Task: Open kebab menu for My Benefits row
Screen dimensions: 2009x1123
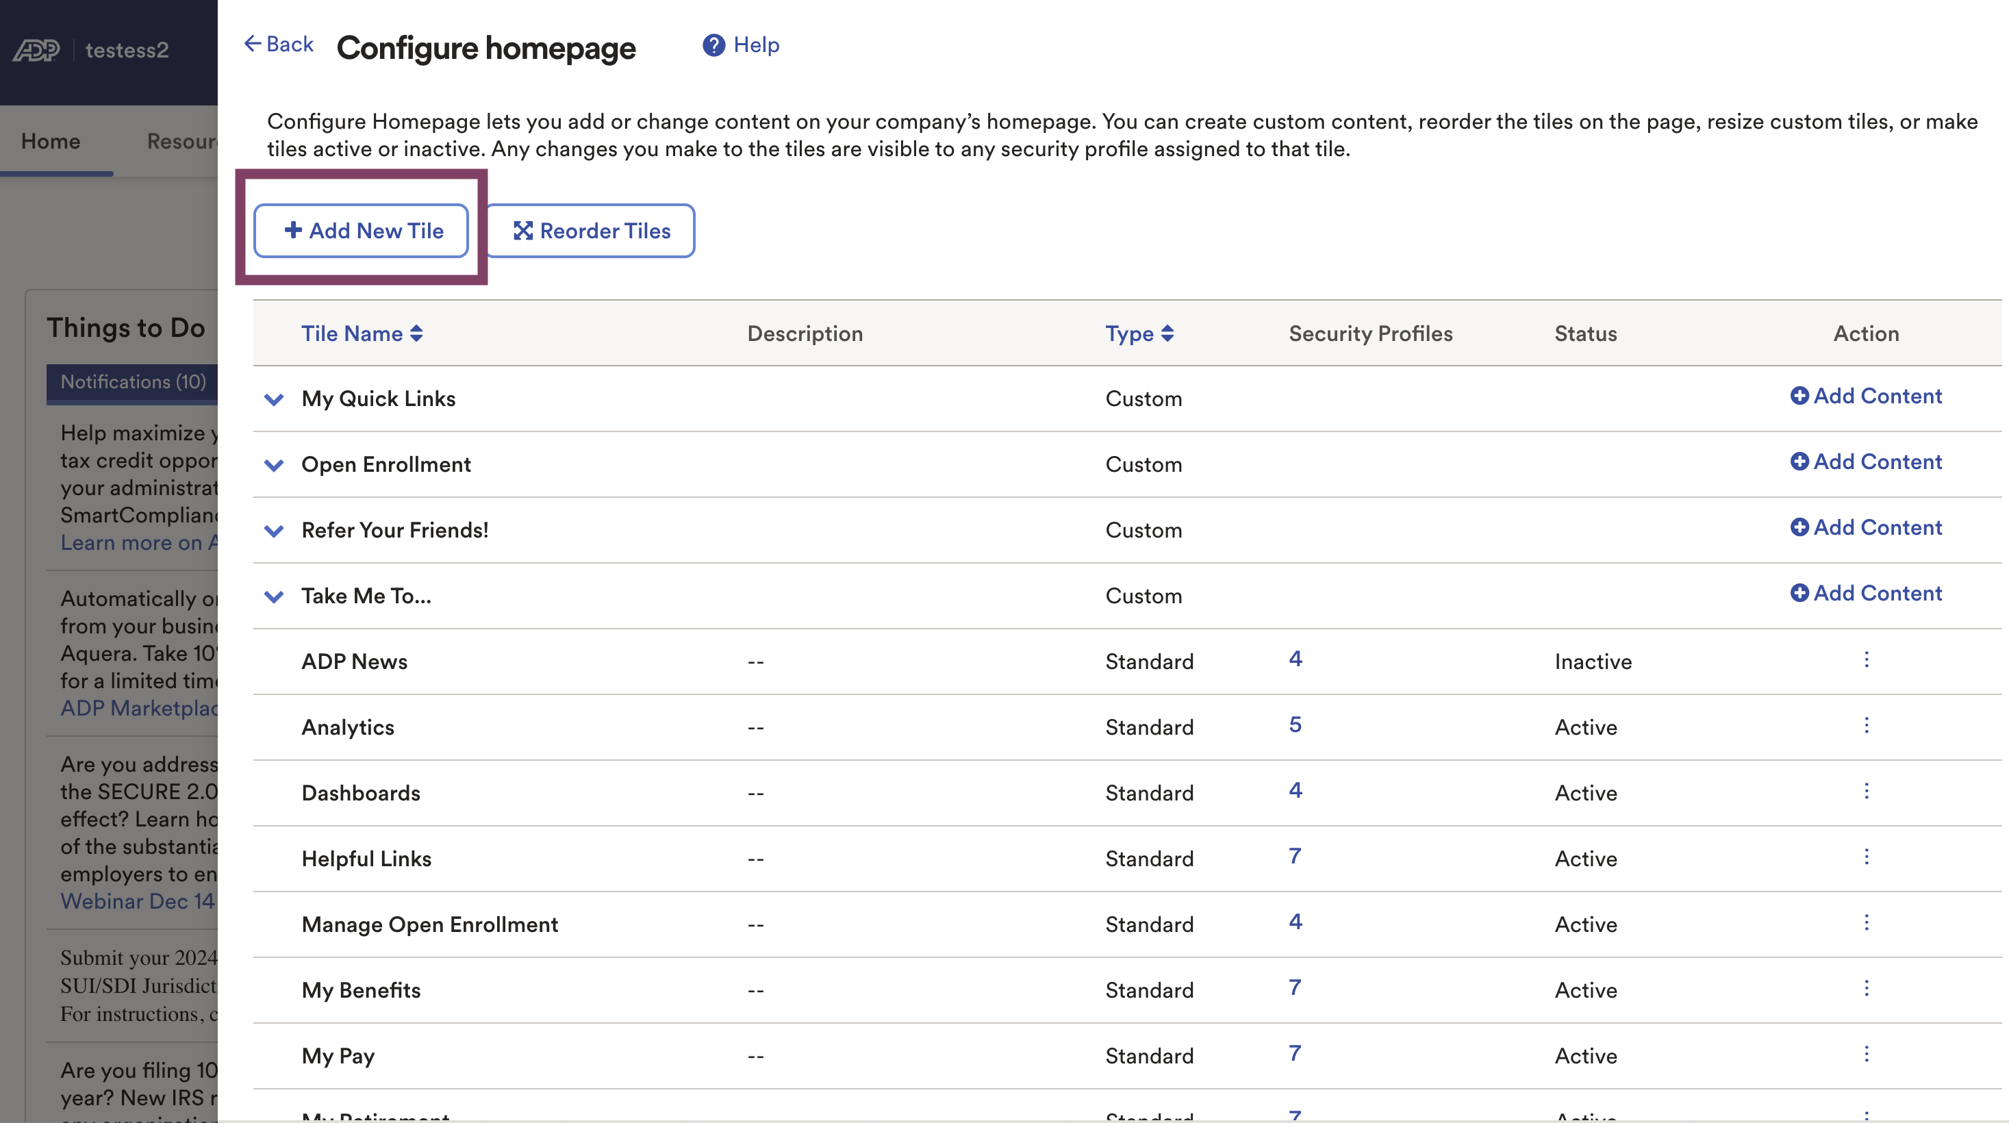Action: (x=1865, y=988)
